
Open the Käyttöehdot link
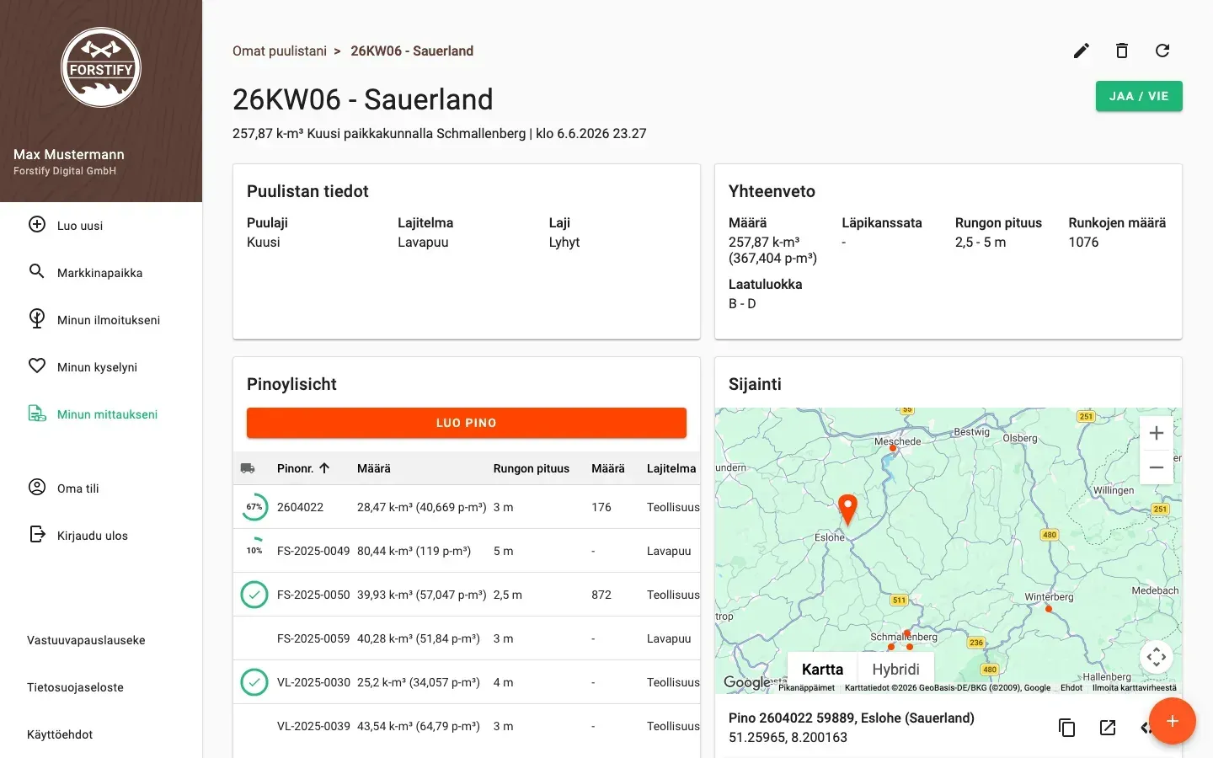(60, 734)
